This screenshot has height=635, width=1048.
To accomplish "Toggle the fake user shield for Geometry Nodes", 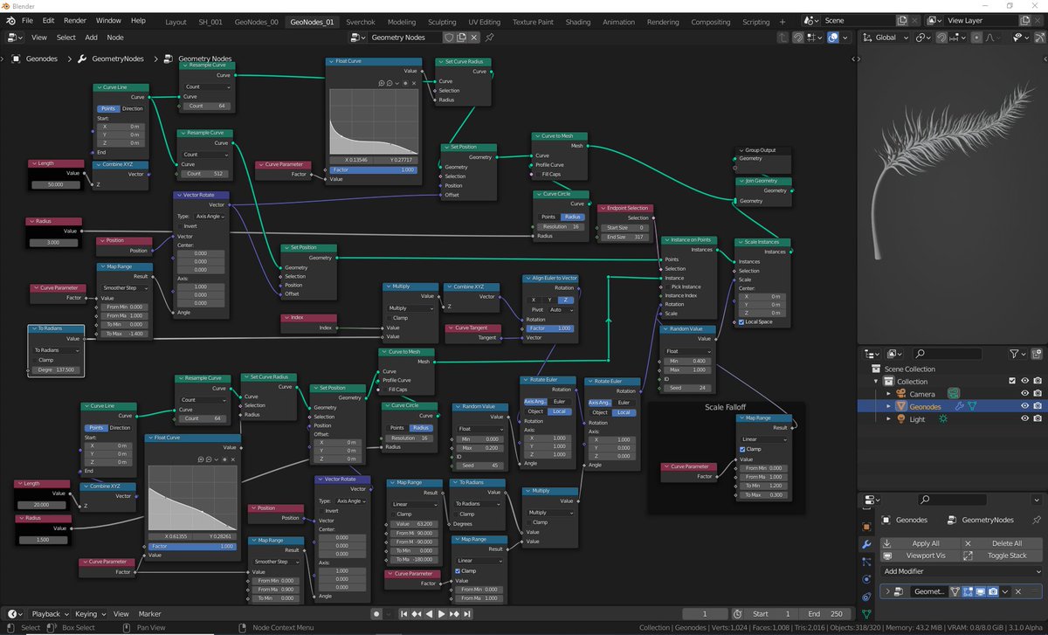I will (x=449, y=38).
